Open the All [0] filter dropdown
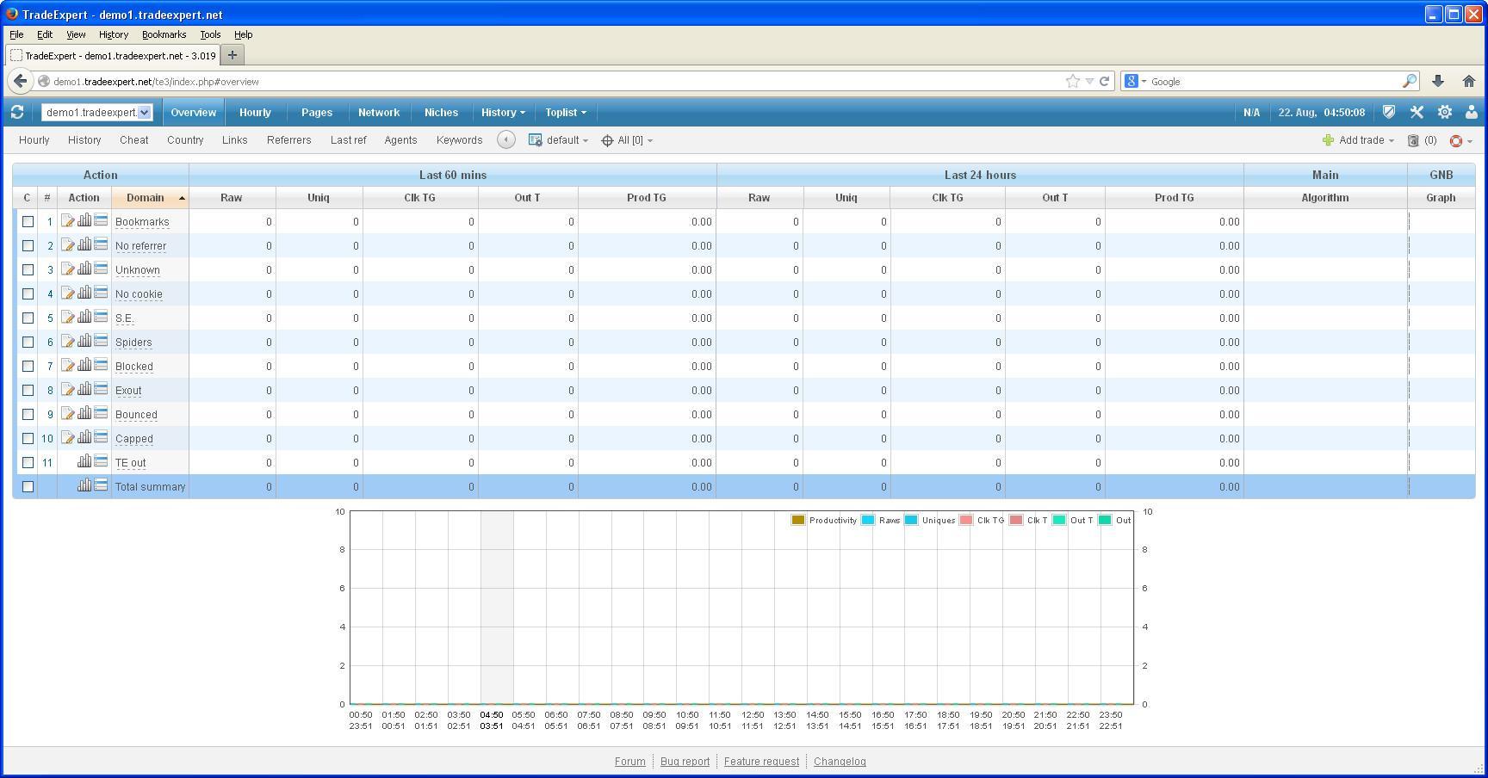Image resolution: width=1488 pixels, height=778 pixels. point(627,140)
